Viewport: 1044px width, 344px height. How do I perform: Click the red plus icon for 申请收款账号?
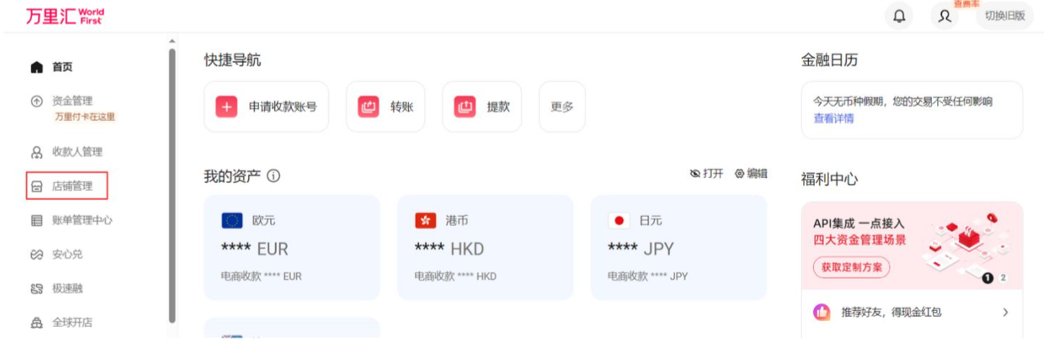point(226,107)
